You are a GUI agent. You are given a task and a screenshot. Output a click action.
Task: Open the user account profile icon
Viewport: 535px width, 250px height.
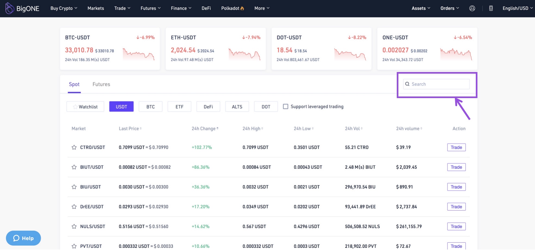pos(472,8)
